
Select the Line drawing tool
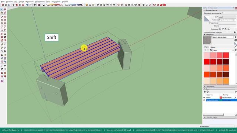click(2, 17)
